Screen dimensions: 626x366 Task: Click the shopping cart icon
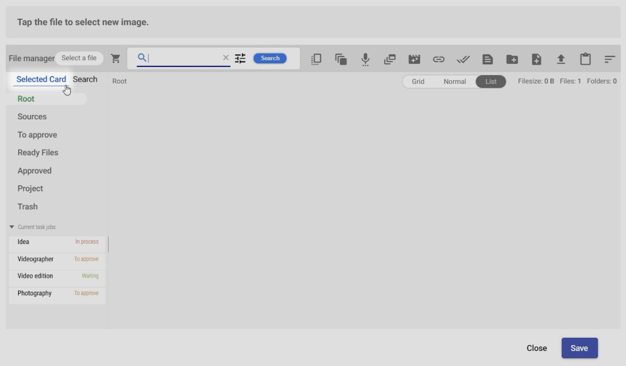[x=115, y=58]
